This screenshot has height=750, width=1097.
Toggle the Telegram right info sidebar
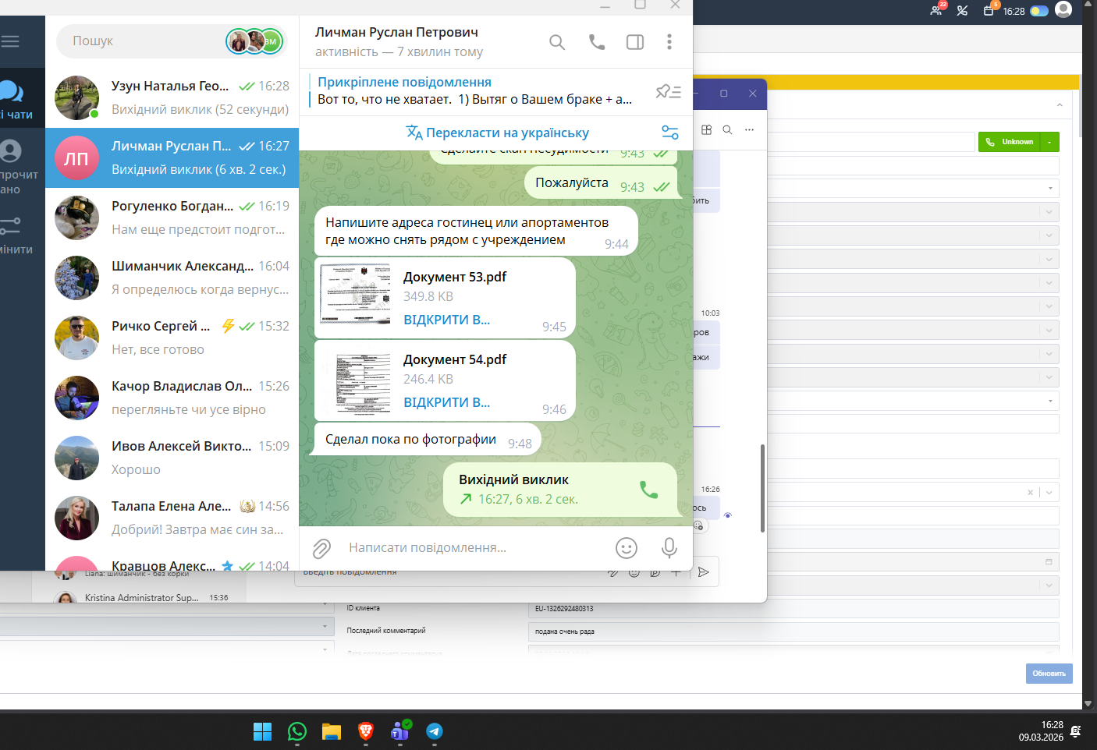pos(635,42)
